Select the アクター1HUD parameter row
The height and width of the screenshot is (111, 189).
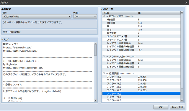(x=141, y=77)
